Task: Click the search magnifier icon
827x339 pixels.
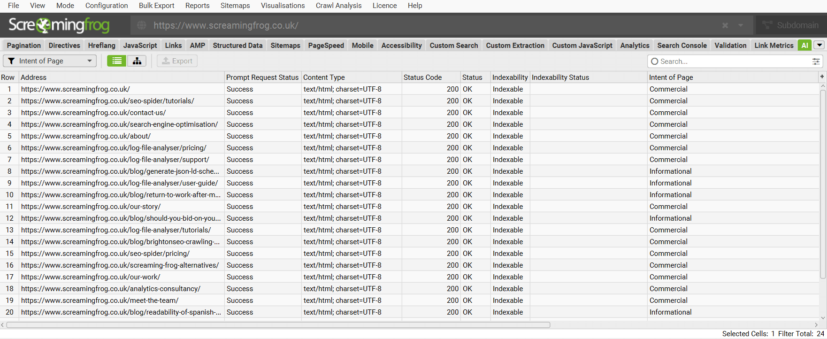Action: click(x=654, y=62)
